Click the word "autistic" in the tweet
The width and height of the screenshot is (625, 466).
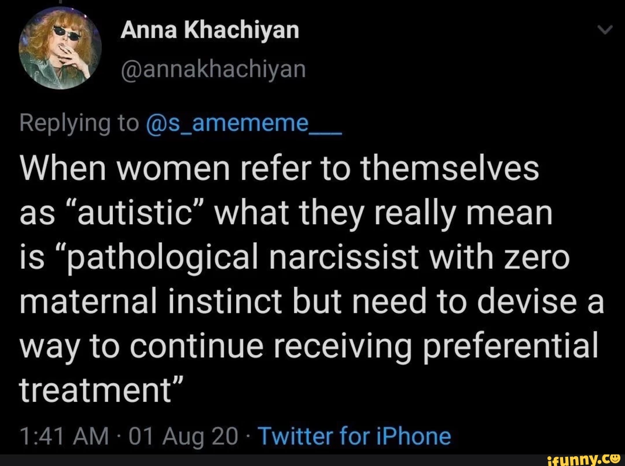pos(146,214)
